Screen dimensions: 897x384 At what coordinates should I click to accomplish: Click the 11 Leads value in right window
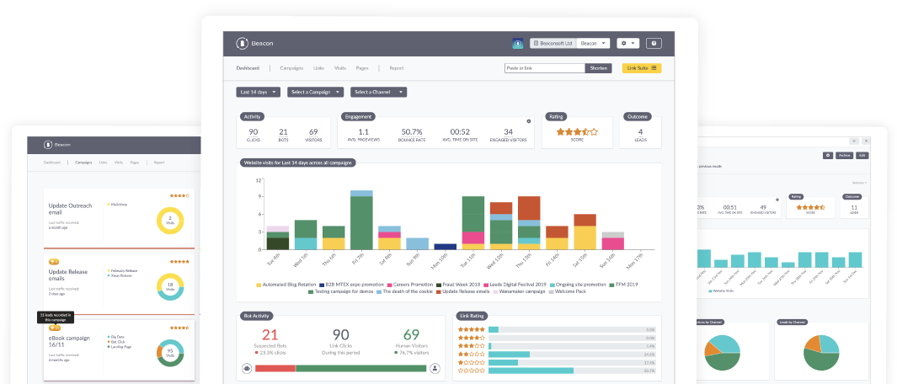tap(853, 208)
